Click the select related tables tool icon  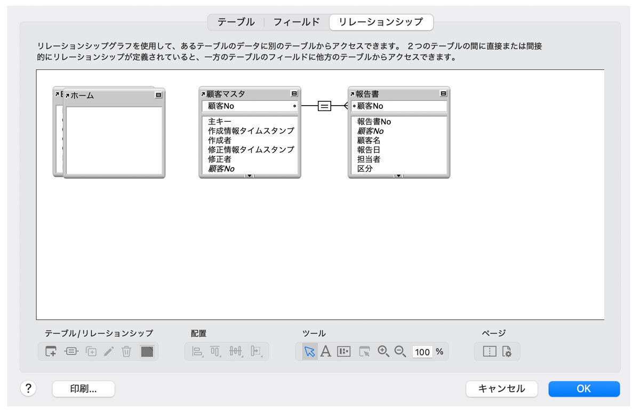[x=365, y=352]
